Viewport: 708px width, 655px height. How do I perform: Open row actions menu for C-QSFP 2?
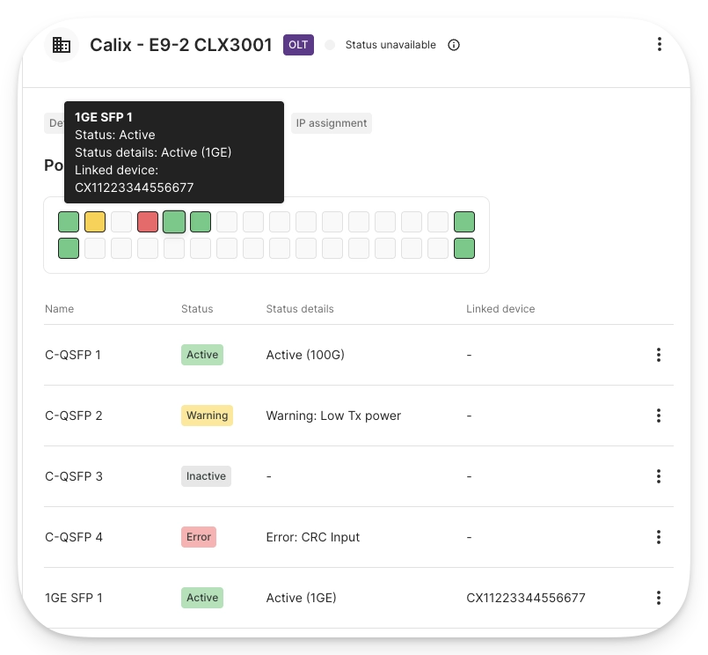pos(659,416)
